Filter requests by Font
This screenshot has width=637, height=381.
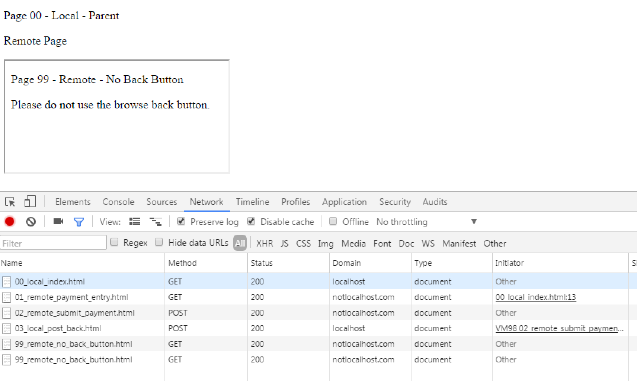pyautogui.click(x=382, y=244)
